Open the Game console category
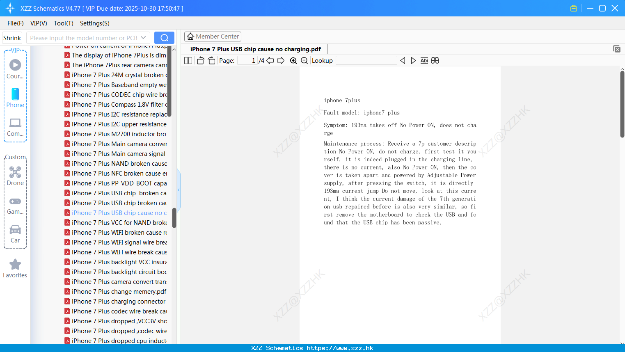625x352 pixels. 15,206
